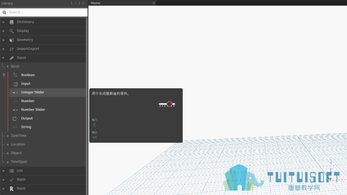Click the ImportExport arrows icon

12,49
